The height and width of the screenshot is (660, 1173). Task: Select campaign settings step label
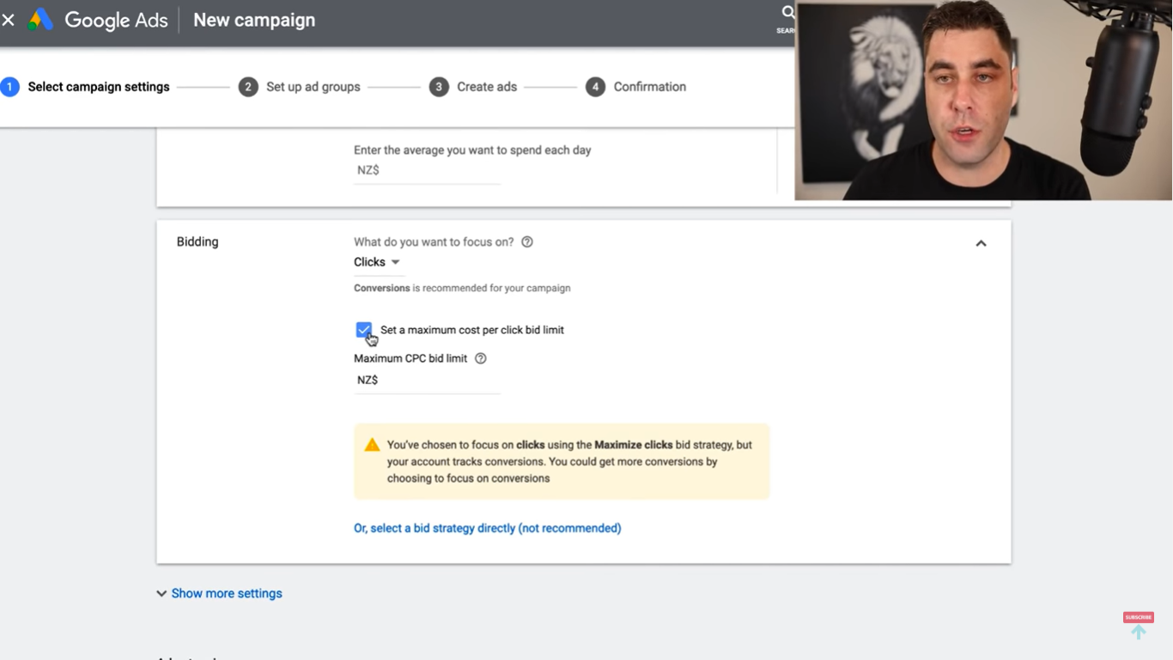(x=99, y=87)
